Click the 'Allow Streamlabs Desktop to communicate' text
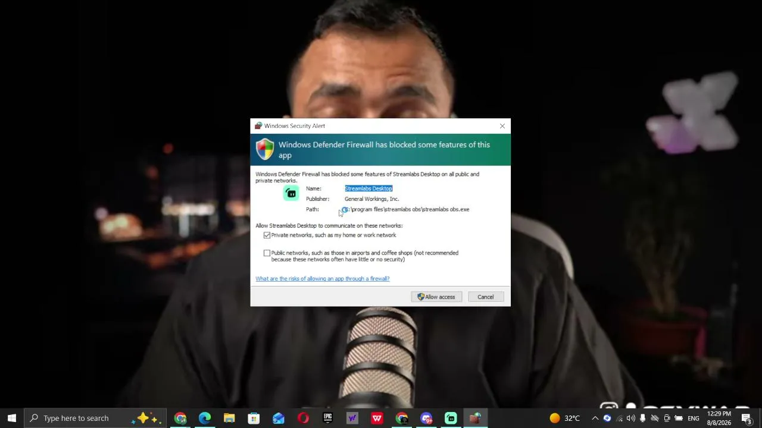Screen dimensions: 762x428 pos(329,226)
